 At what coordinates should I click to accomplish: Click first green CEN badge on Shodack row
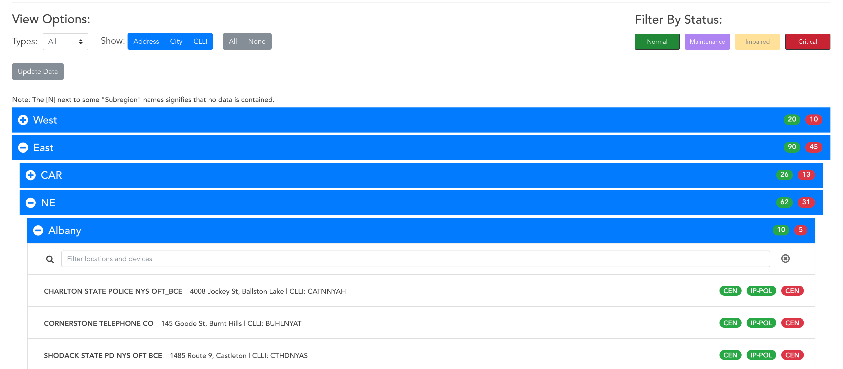pyautogui.click(x=730, y=355)
